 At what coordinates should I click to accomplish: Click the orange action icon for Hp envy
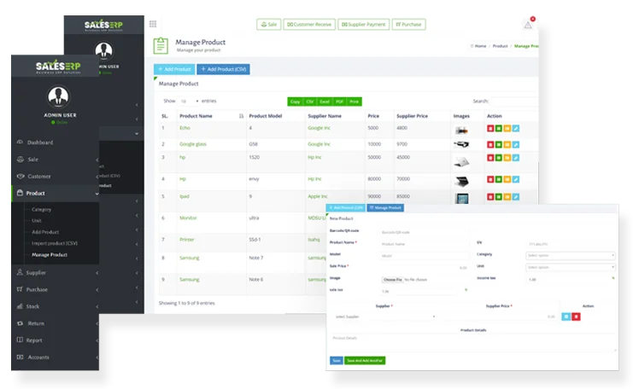coord(507,180)
